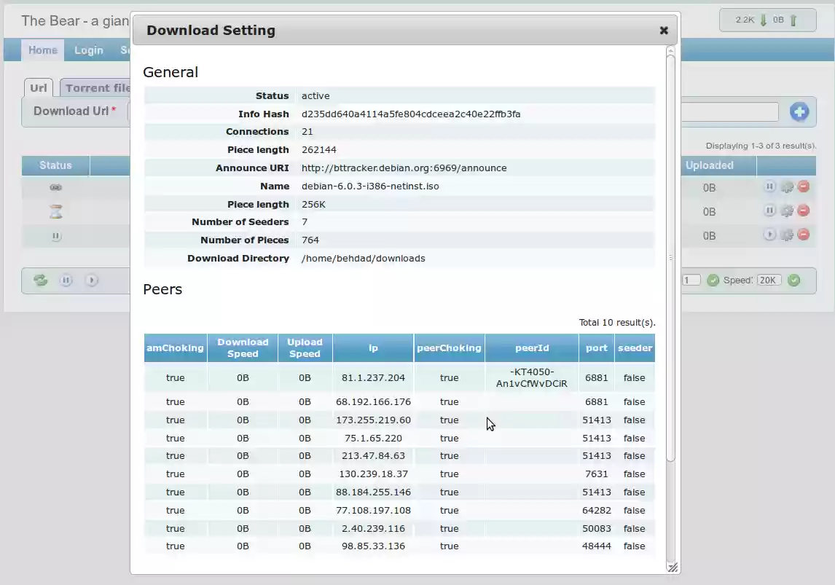Open the Login tab
This screenshot has height=585, width=835.
[x=88, y=50]
